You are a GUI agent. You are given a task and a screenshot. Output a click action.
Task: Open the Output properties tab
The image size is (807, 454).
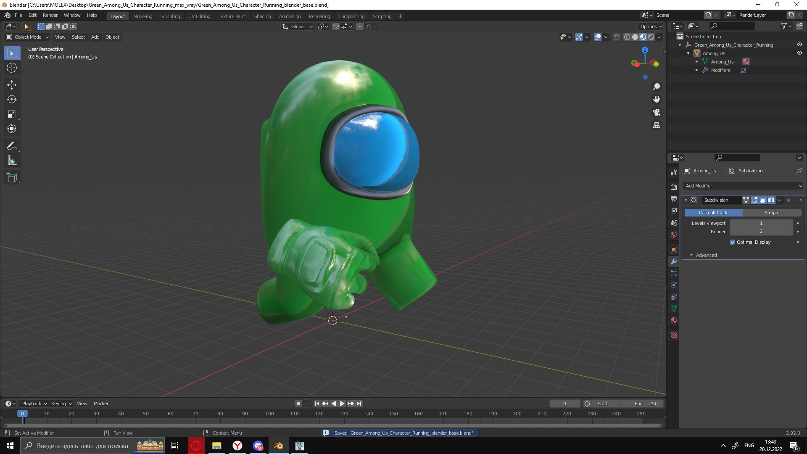click(674, 199)
